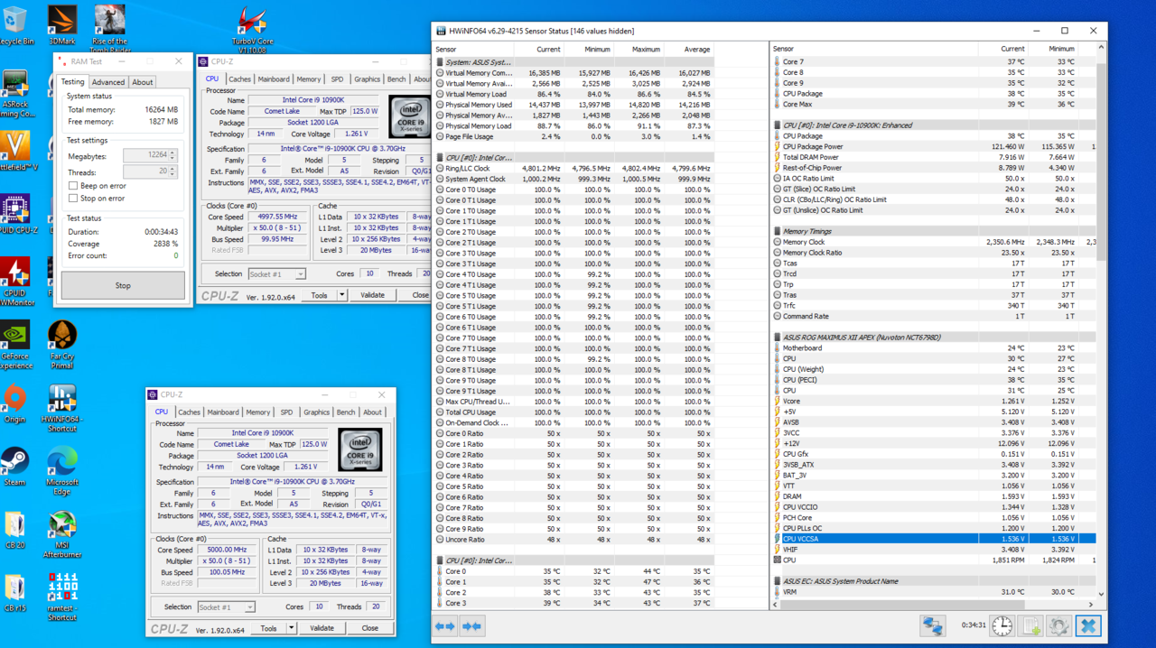Open Far Cry Primal desktop shortcut

[61, 346]
